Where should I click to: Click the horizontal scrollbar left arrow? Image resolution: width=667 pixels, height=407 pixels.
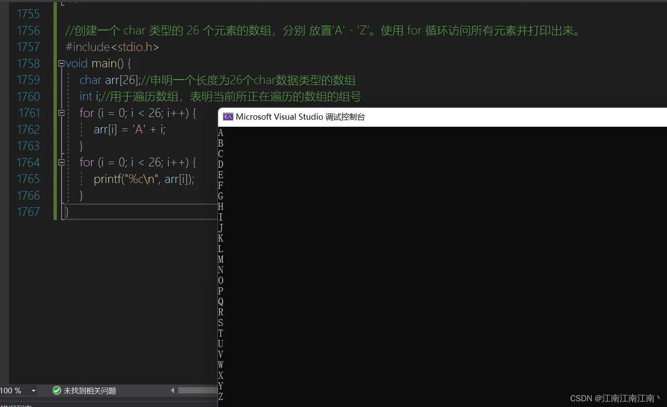tap(172, 391)
